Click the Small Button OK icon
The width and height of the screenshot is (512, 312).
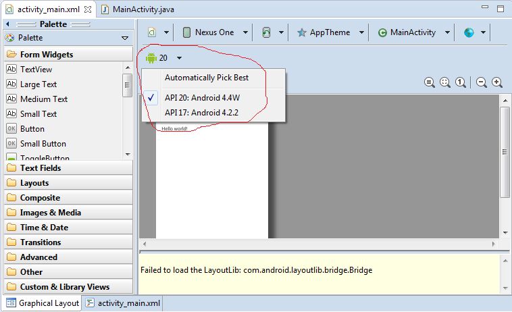coord(11,143)
